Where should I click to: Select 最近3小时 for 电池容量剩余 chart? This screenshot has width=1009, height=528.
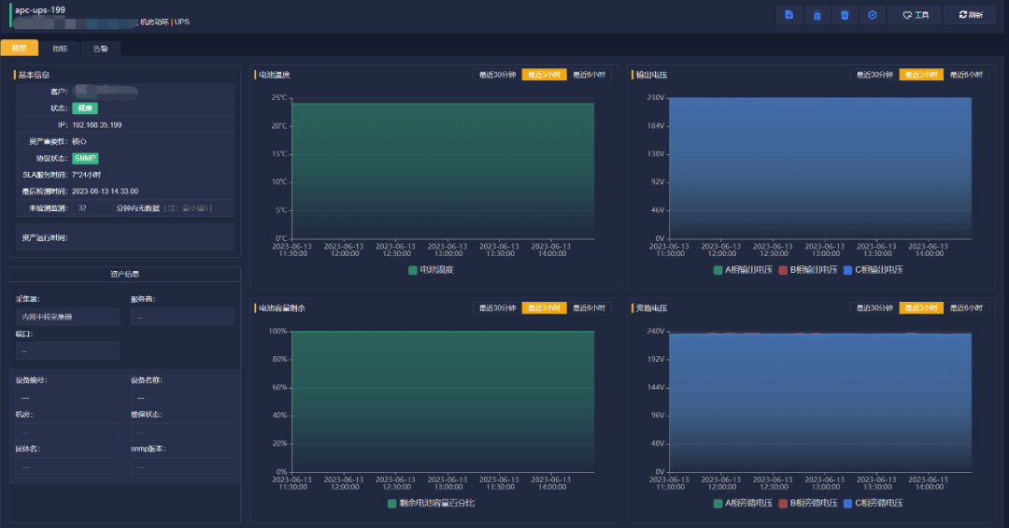[x=544, y=307]
